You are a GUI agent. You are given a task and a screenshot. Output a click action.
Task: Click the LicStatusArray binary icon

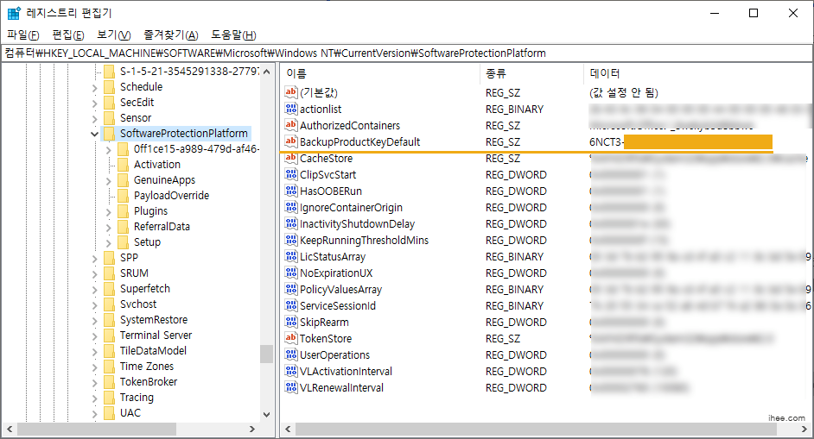pos(290,256)
